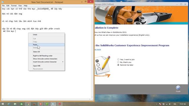Click the 'Installation is Complete' heading
The height and width of the screenshot is (106, 189).
[106, 28]
